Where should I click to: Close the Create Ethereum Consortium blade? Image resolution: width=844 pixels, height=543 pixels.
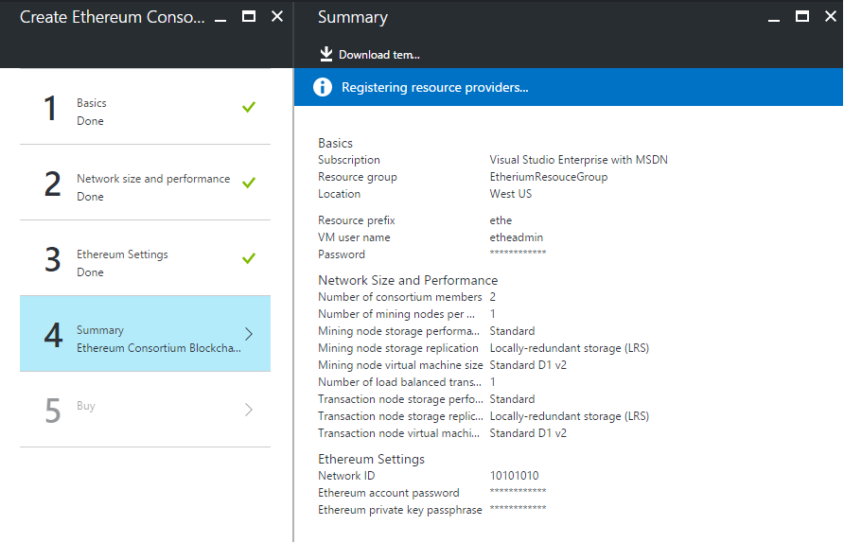tap(277, 17)
